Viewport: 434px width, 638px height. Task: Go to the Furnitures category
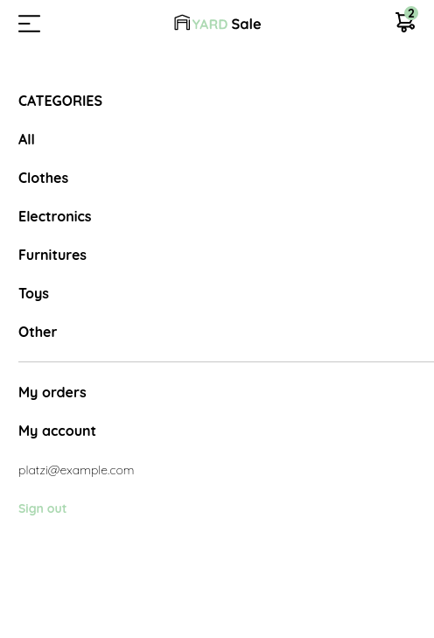pyautogui.click(x=52, y=256)
